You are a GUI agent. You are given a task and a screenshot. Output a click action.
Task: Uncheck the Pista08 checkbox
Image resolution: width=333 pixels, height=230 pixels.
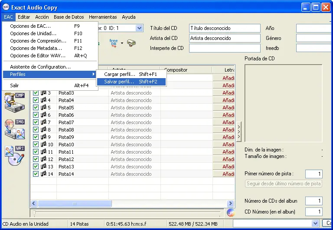coord(36,130)
